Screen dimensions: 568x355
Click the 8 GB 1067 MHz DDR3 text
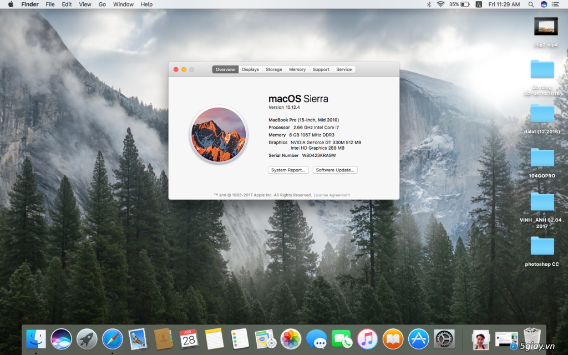(312, 135)
